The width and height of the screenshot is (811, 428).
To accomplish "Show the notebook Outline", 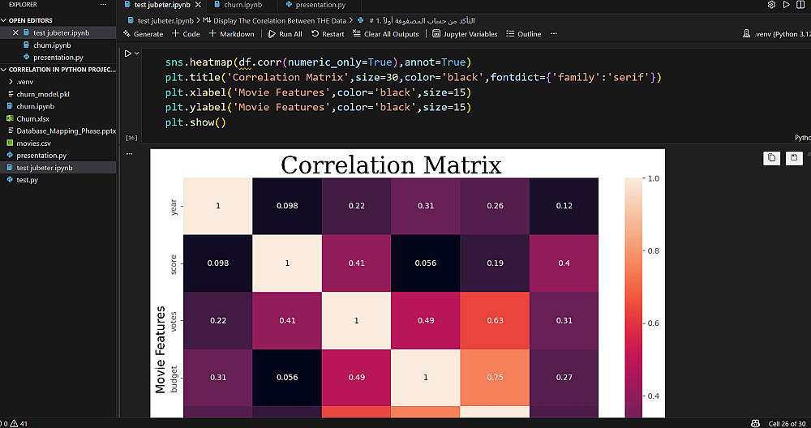I will pos(523,34).
